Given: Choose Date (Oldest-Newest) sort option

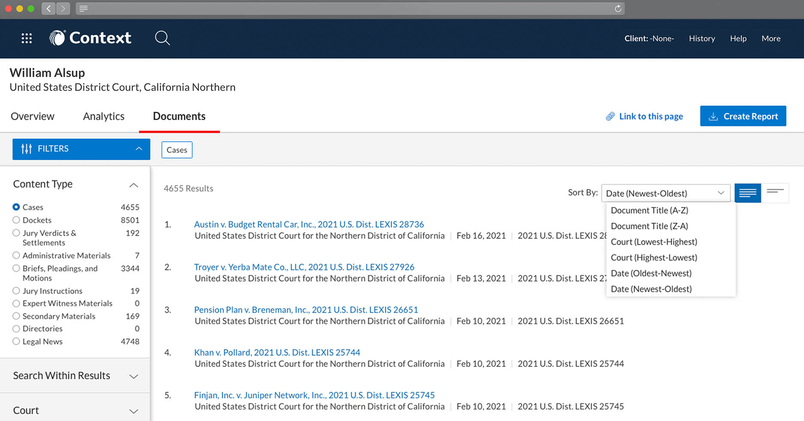Looking at the screenshot, I should pyautogui.click(x=651, y=273).
